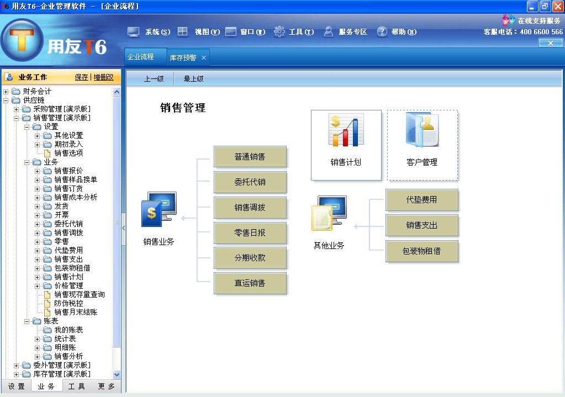This screenshot has height=397, width=565.
Task: Select 开票 in the tree
Action: coord(61,215)
